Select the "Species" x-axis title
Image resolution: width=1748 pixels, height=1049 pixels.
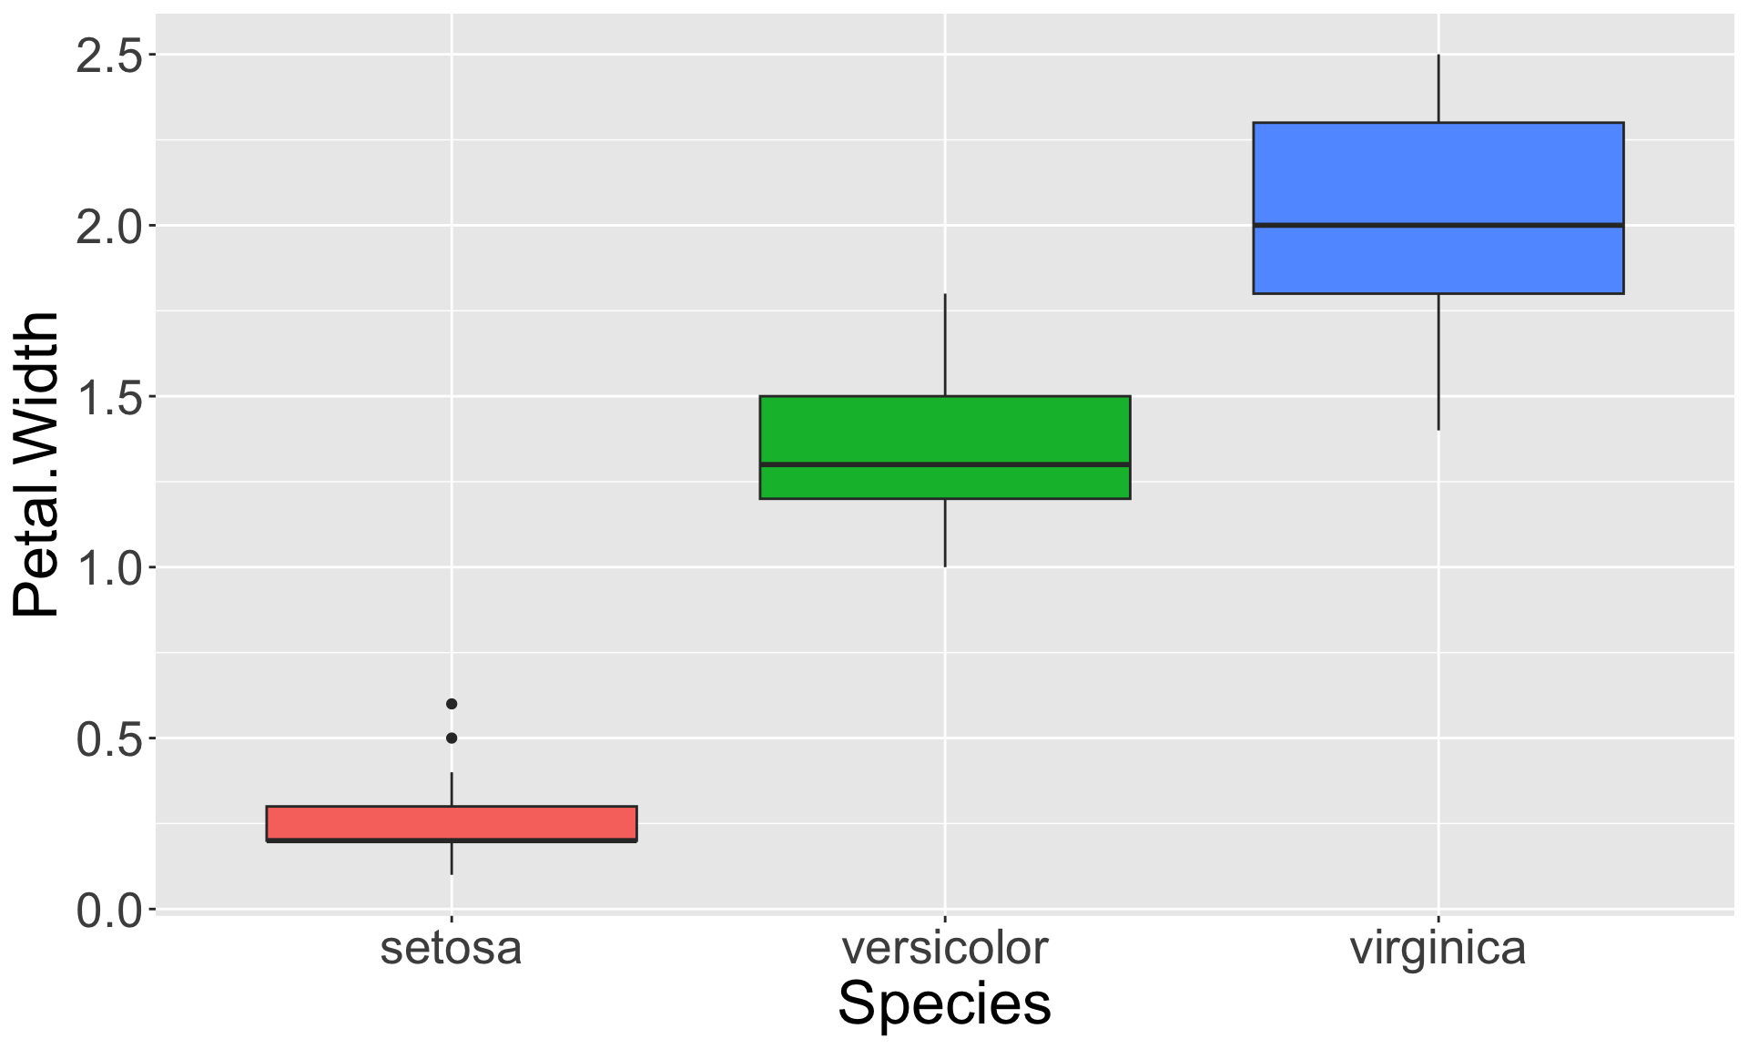944,1004
